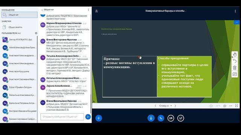
Task: Click the user list vertical scrollbar
Action: pyautogui.click(x=37, y=48)
